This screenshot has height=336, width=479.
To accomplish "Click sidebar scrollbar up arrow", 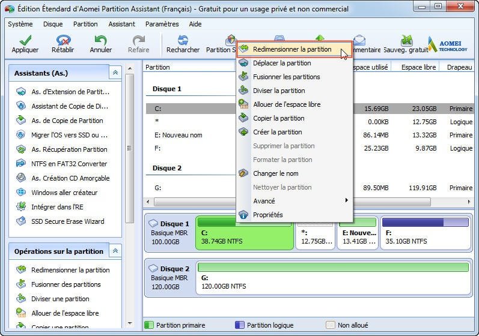I will pyautogui.click(x=130, y=68).
